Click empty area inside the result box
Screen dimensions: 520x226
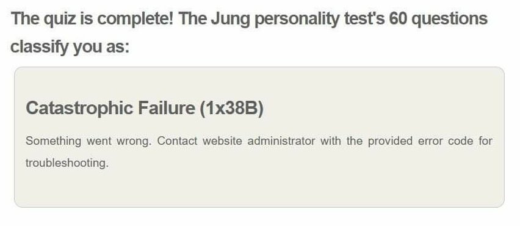[331, 186]
